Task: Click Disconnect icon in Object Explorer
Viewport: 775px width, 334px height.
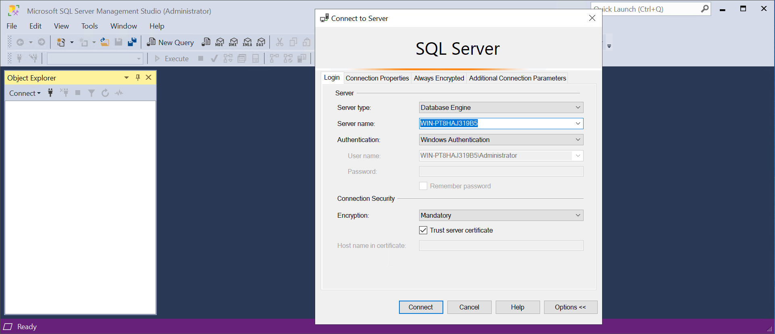Action: (x=64, y=93)
